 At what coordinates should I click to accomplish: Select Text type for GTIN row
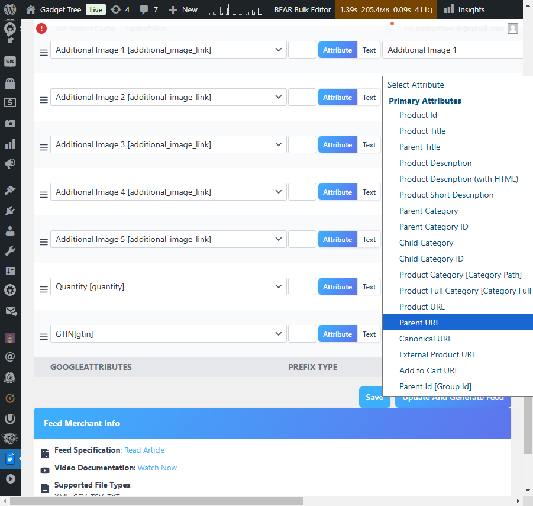click(369, 334)
